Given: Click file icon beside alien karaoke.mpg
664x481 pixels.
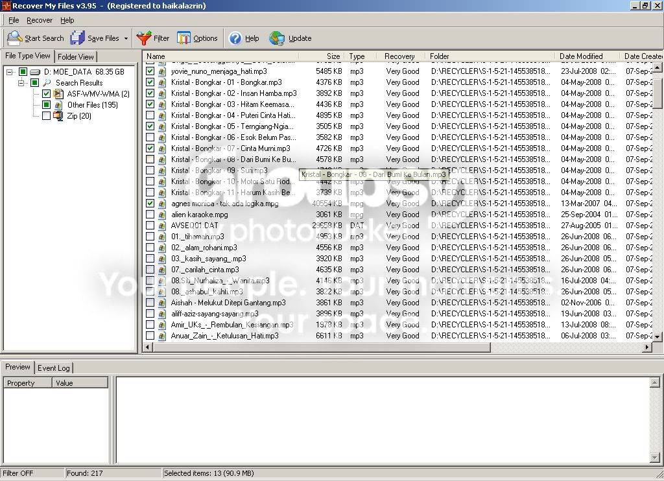Looking at the screenshot, I should click(x=161, y=215).
